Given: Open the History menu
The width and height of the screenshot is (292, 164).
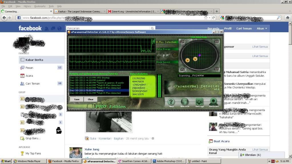Looking at the screenshot, I should 27,6.
